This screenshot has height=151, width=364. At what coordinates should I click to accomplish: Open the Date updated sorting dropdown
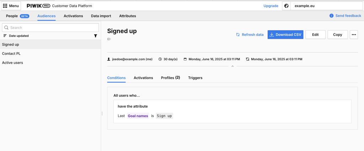[19, 36]
